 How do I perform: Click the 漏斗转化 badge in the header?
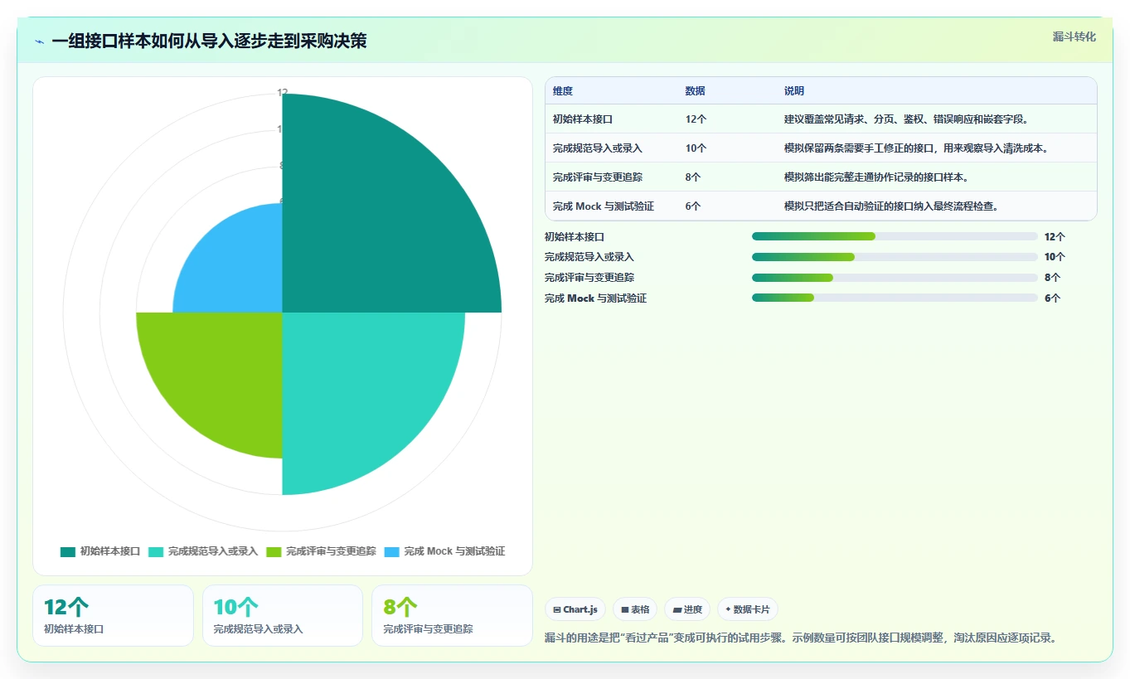coord(1074,37)
